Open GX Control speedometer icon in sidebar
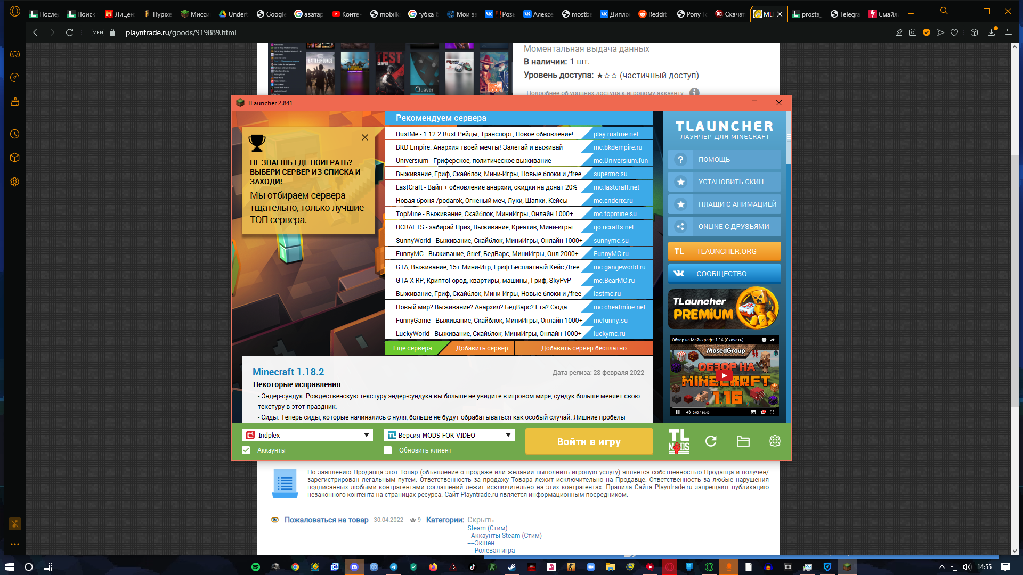The height and width of the screenshot is (575, 1023). click(15, 78)
